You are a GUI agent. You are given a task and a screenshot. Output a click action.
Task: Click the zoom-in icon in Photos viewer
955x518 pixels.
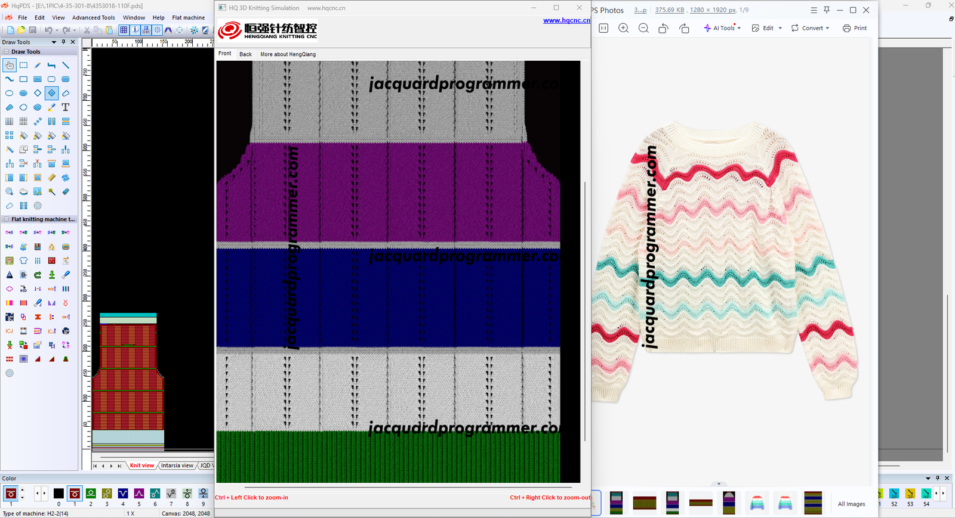tap(623, 28)
